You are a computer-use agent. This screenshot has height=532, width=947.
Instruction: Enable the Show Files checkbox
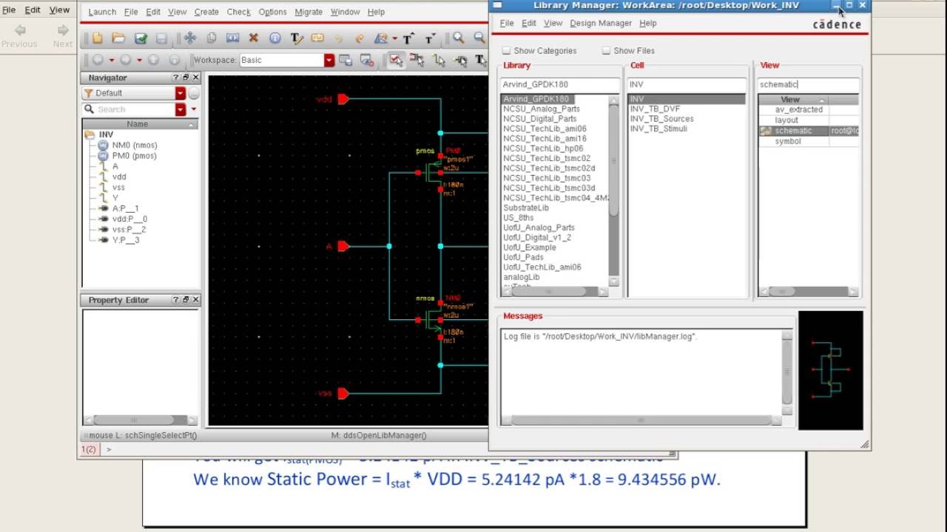(x=607, y=51)
